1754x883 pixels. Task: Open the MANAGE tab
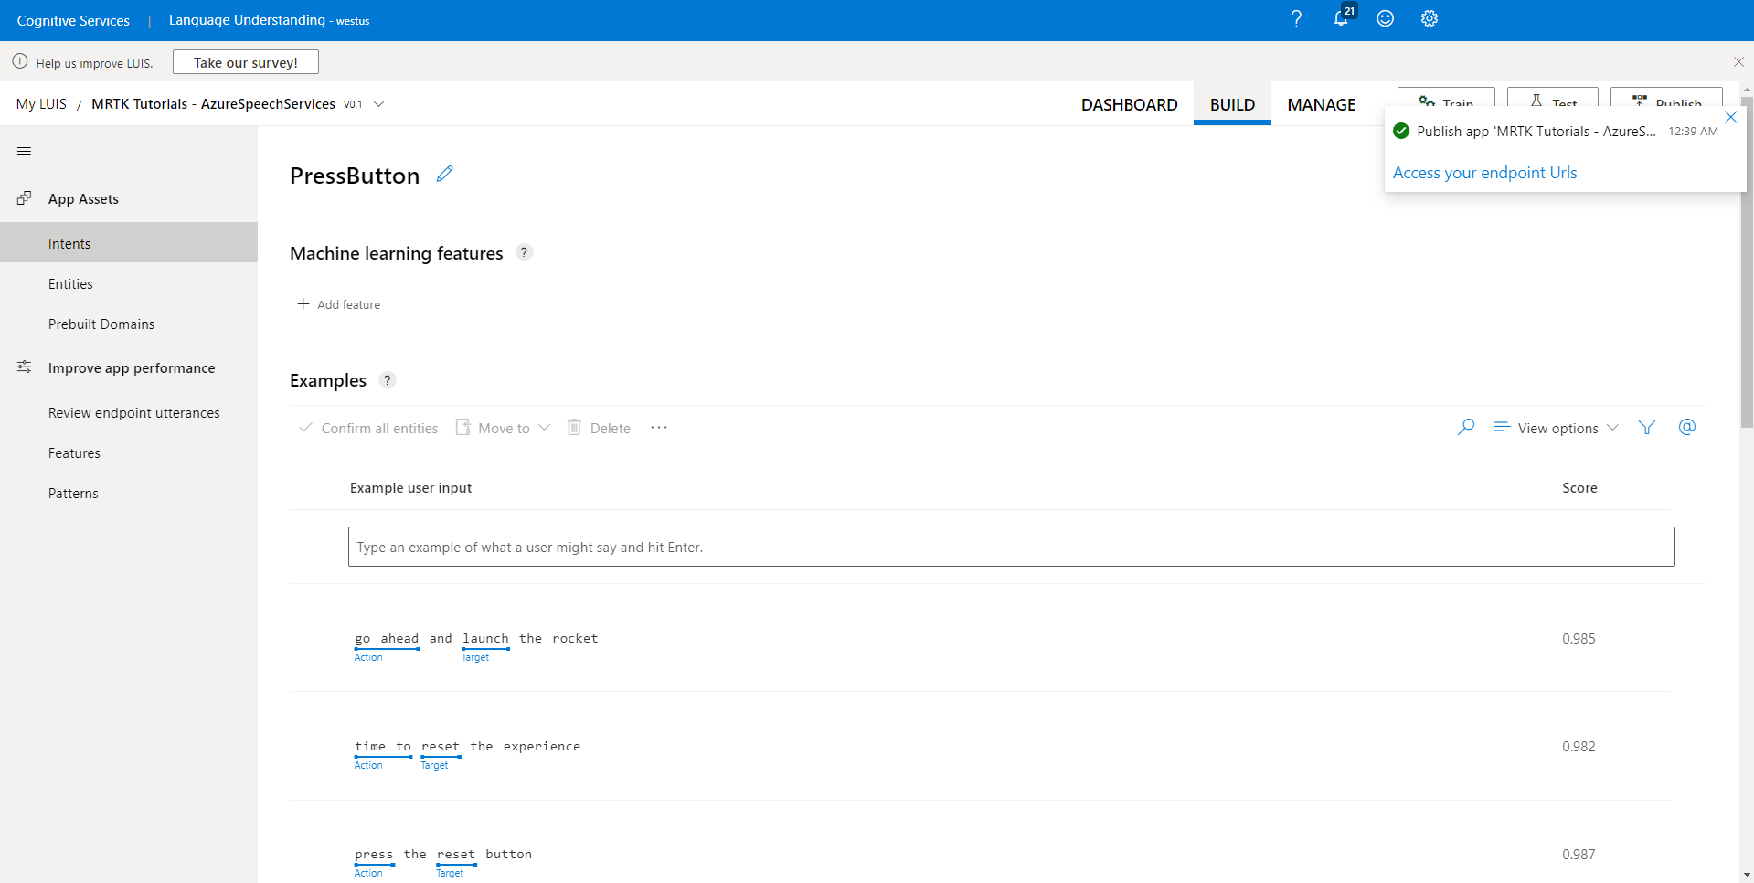point(1321,104)
